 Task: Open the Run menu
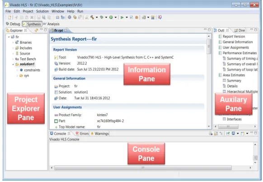click(x=80, y=11)
